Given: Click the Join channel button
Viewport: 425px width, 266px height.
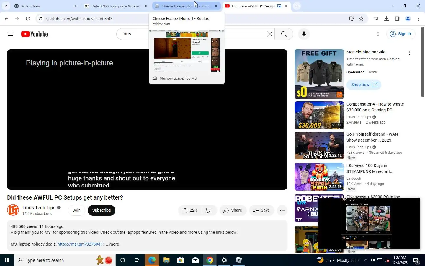Looking at the screenshot, I should click(x=76, y=210).
